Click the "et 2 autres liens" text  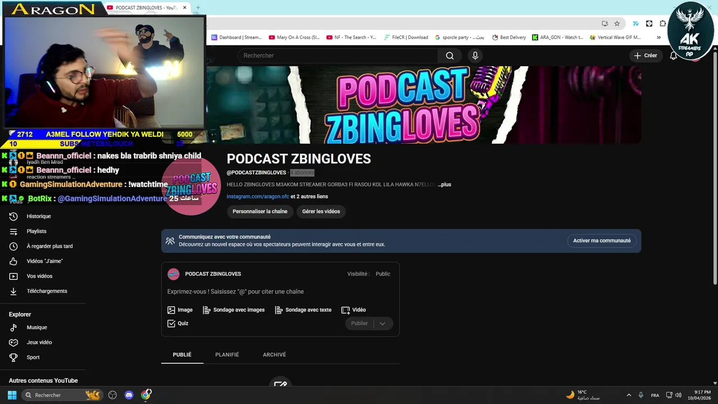[x=309, y=196]
